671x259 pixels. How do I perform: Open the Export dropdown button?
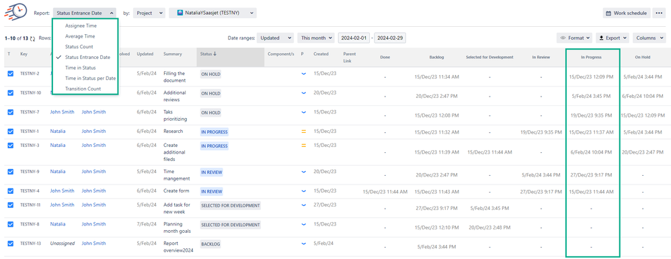tap(613, 38)
